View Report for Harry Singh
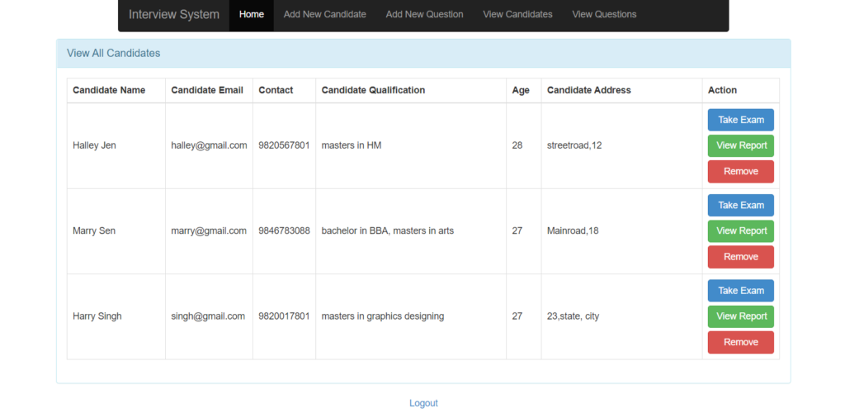 tap(741, 316)
